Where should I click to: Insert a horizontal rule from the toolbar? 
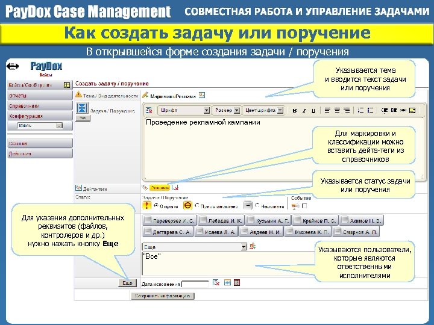403,110
